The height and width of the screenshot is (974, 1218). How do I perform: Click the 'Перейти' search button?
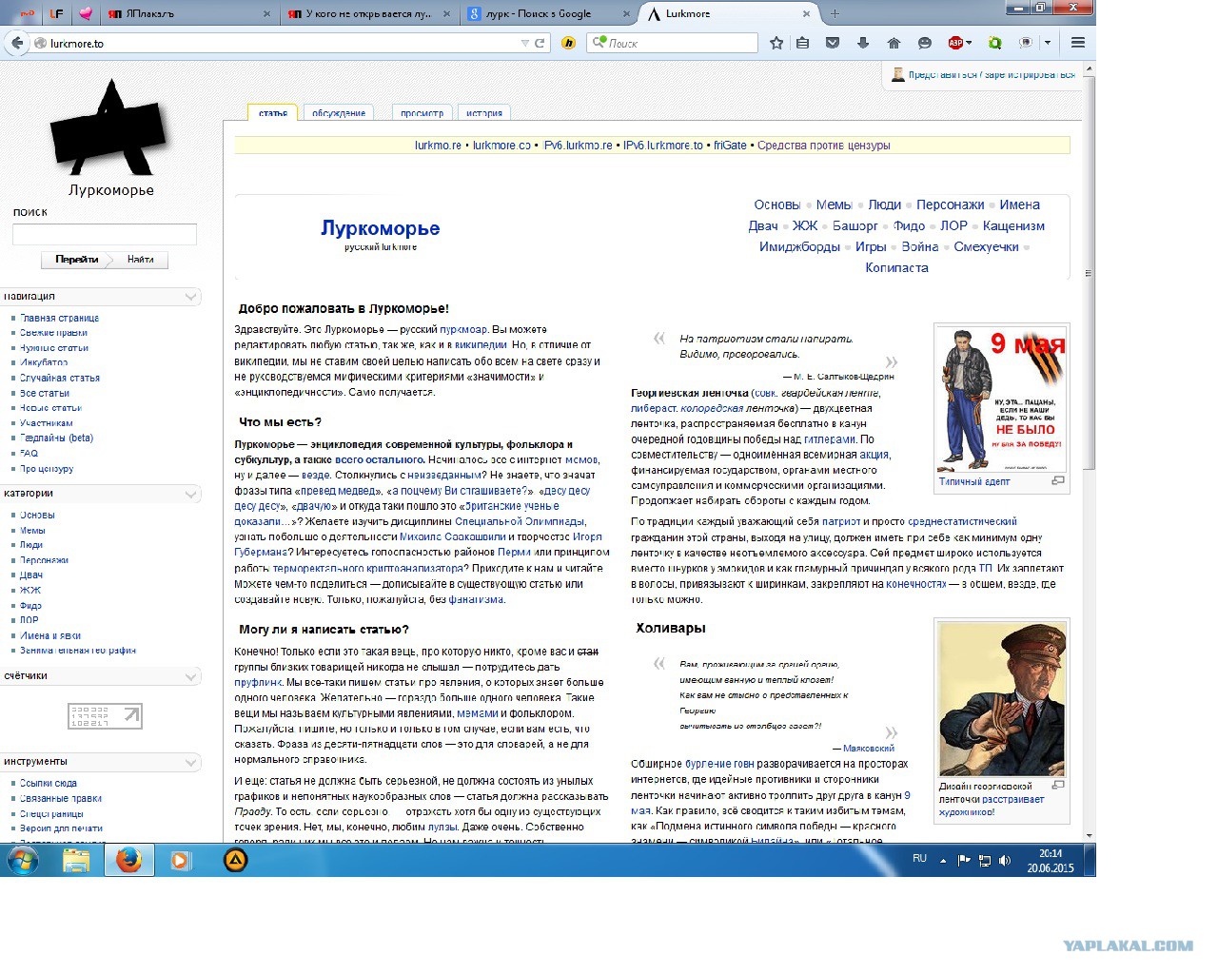pos(76,260)
